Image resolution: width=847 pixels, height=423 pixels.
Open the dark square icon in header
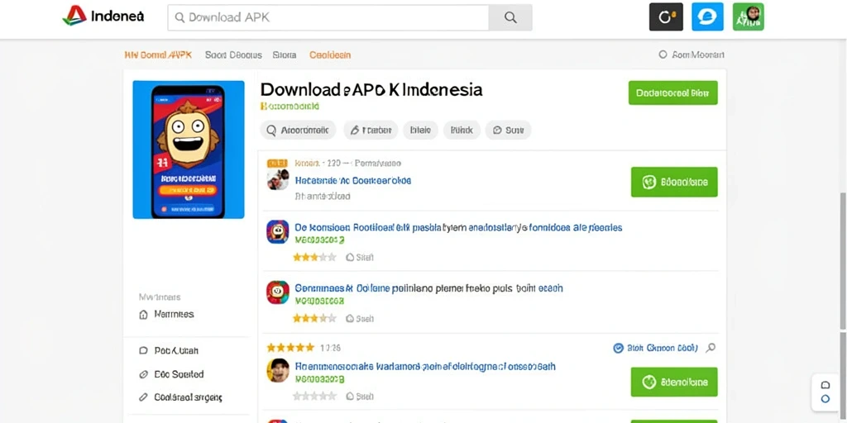pos(666,17)
